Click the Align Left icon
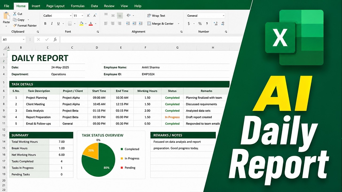This screenshot has height=192, width=342. coord(106,23)
